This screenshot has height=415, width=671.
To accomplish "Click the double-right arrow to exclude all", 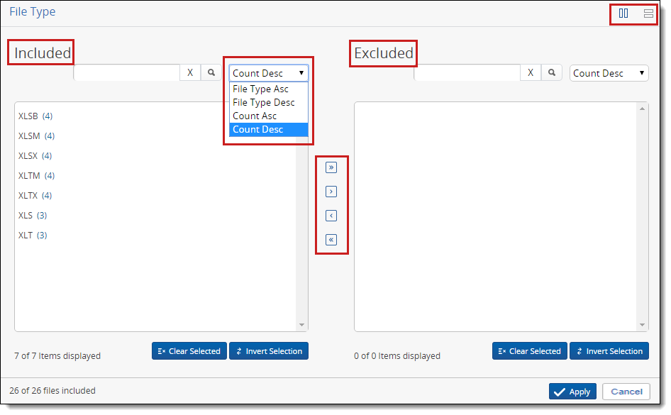I will [331, 167].
